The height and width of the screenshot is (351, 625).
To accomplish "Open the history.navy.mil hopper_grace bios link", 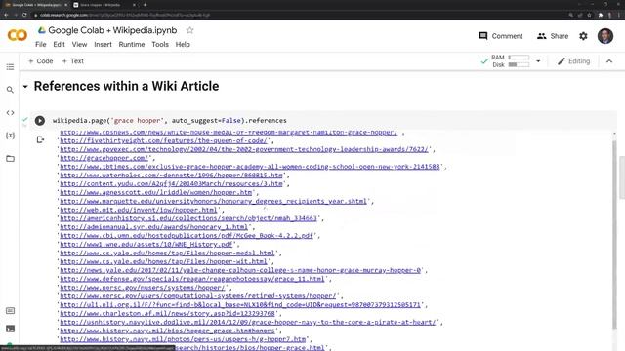I will coord(167,331).
